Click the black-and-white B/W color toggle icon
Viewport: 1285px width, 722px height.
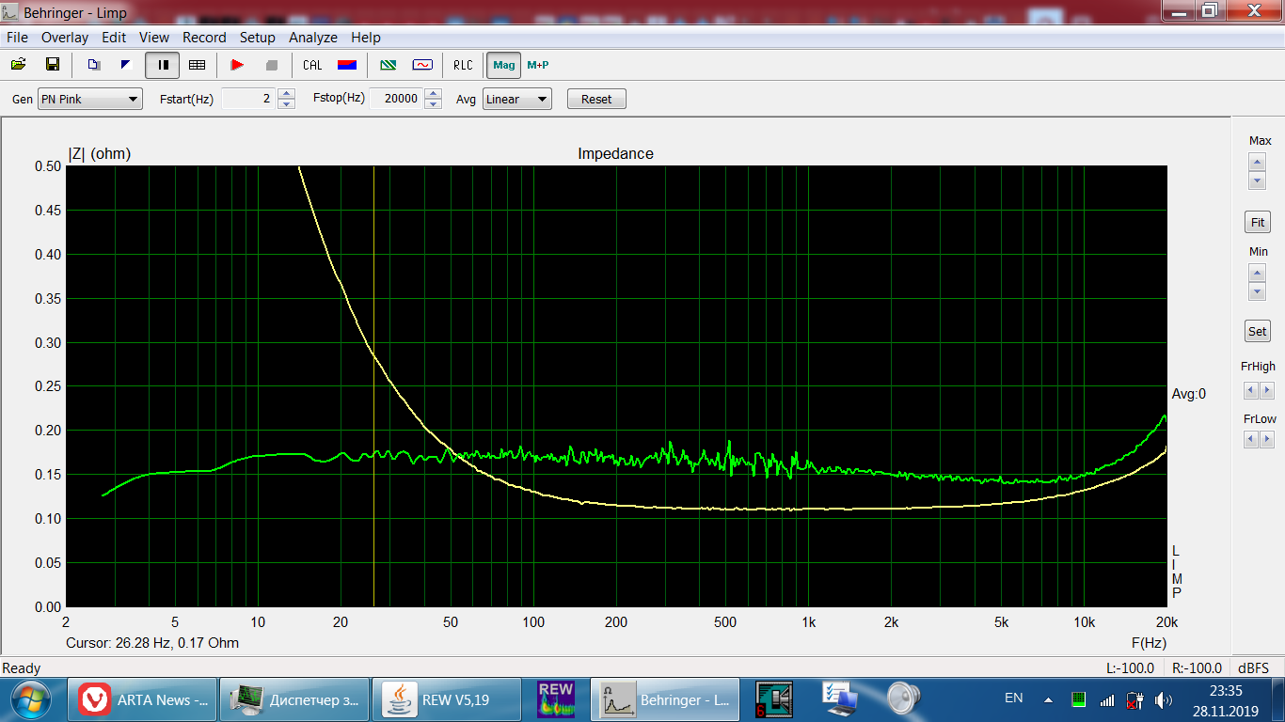click(x=126, y=65)
